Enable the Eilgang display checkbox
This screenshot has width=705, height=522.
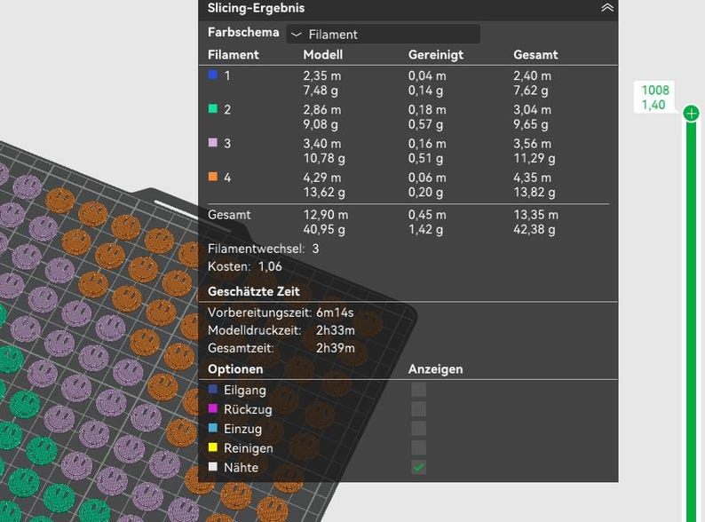[418, 390]
